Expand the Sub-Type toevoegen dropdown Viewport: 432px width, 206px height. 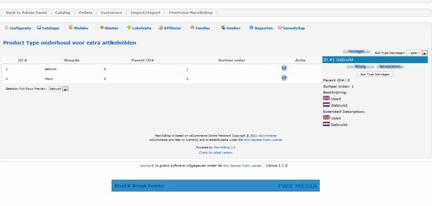(417, 52)
